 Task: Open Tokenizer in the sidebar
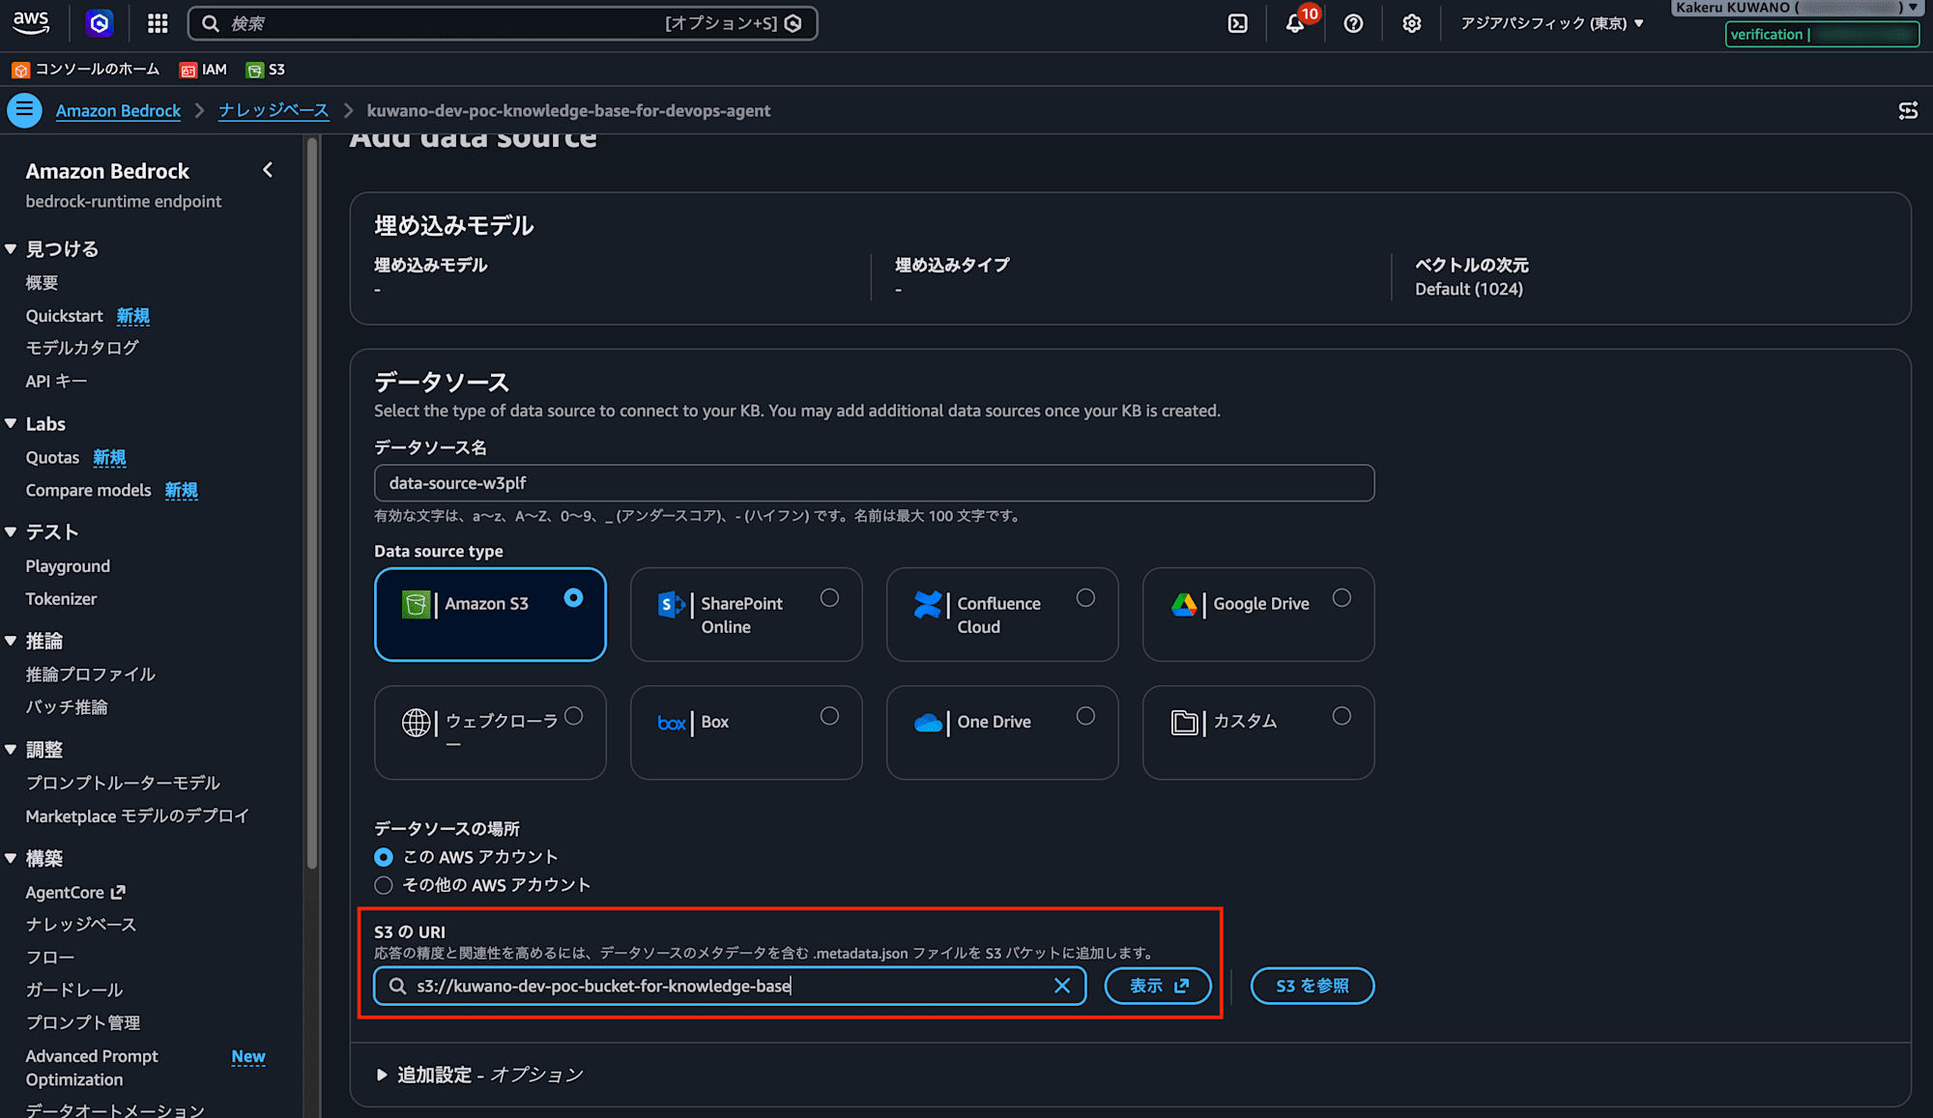61,599
